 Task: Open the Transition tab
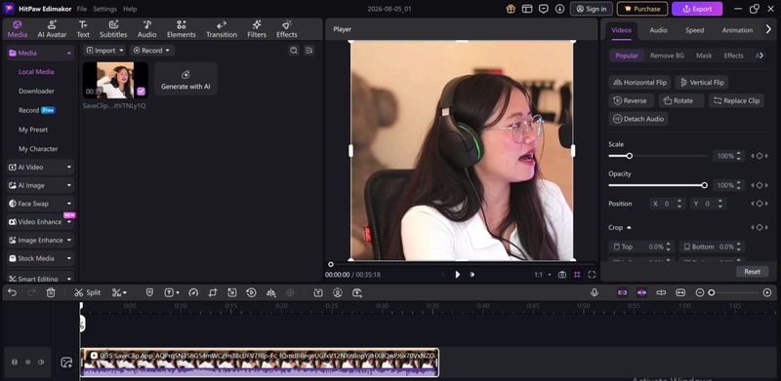[x=222, y=29]
